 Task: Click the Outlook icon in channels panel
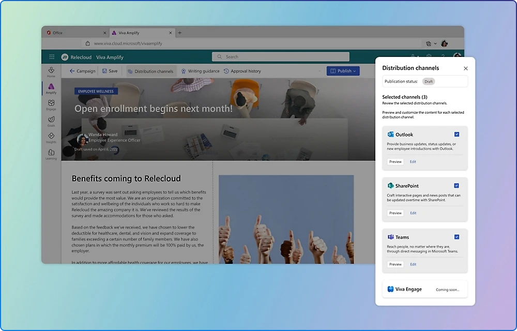point(390,134)
